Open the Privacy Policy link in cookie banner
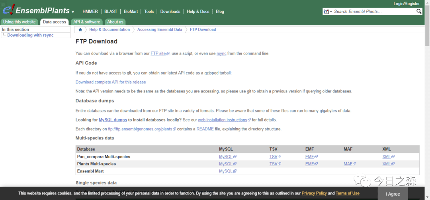The height and width of the screenshot is (200, 430). point(314,193)
